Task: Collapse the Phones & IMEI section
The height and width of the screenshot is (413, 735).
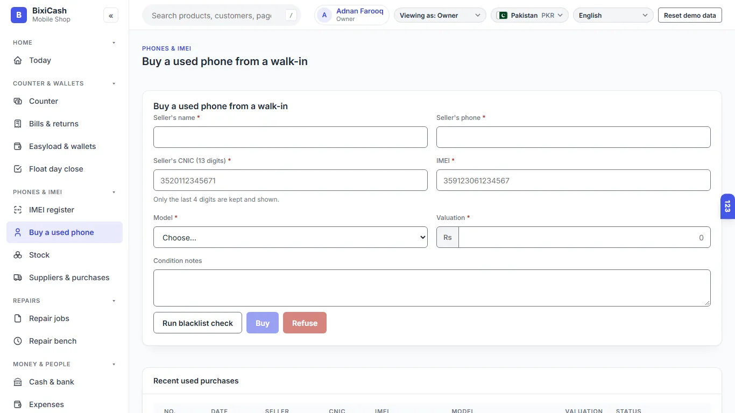Action: point(114,192)
